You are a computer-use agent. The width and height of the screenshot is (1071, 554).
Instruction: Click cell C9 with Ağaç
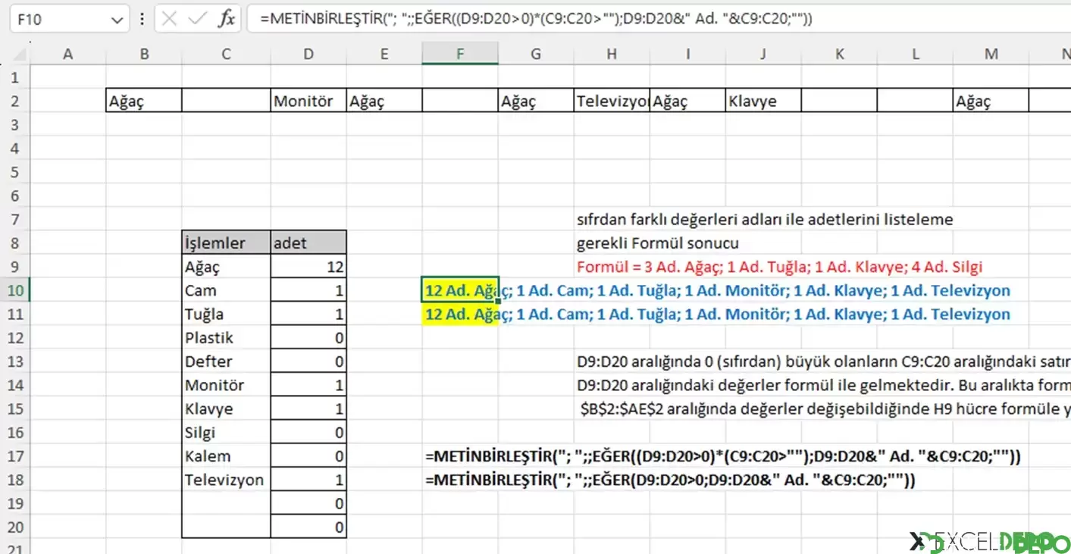pos(226,267)
